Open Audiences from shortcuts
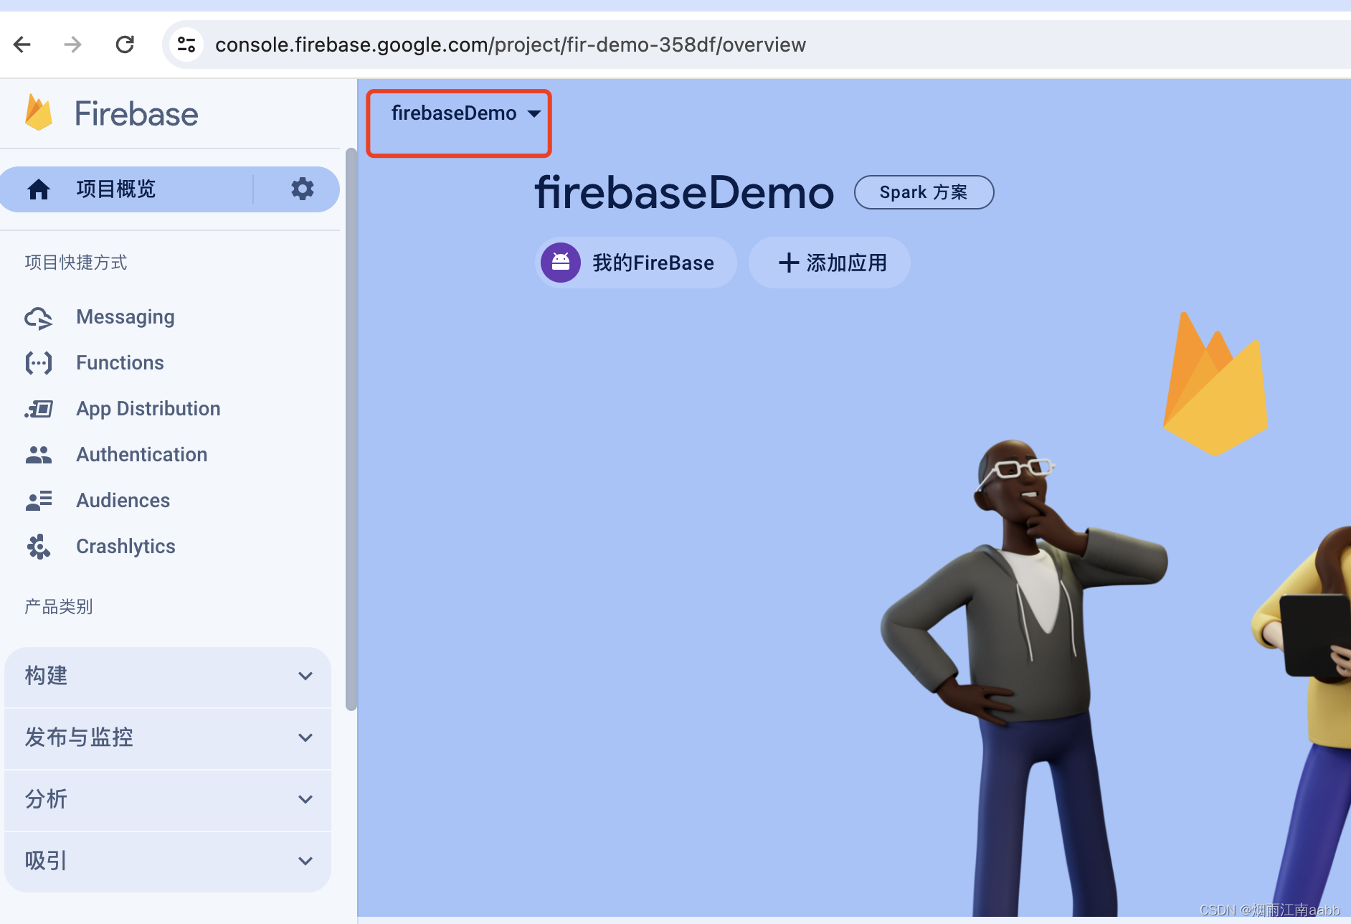This screenshot has width=1351, height=924. tap(123, 501)
